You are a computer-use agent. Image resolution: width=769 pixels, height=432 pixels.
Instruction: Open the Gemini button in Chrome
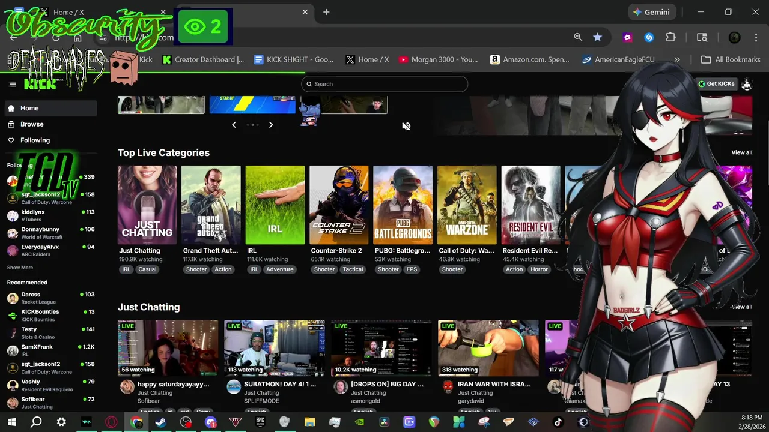(652, 12)
